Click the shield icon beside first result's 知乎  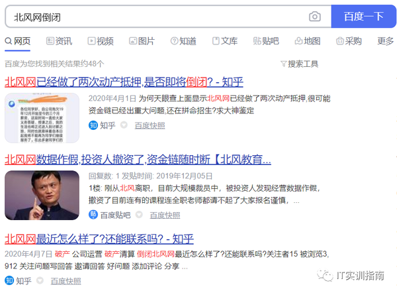(124, 125)
